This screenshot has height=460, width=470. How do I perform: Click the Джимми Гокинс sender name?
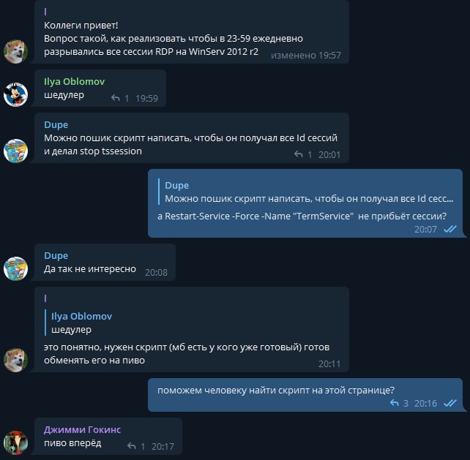click(83, 429)
